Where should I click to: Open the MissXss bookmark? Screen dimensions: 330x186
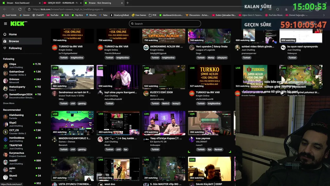[91, 15]
